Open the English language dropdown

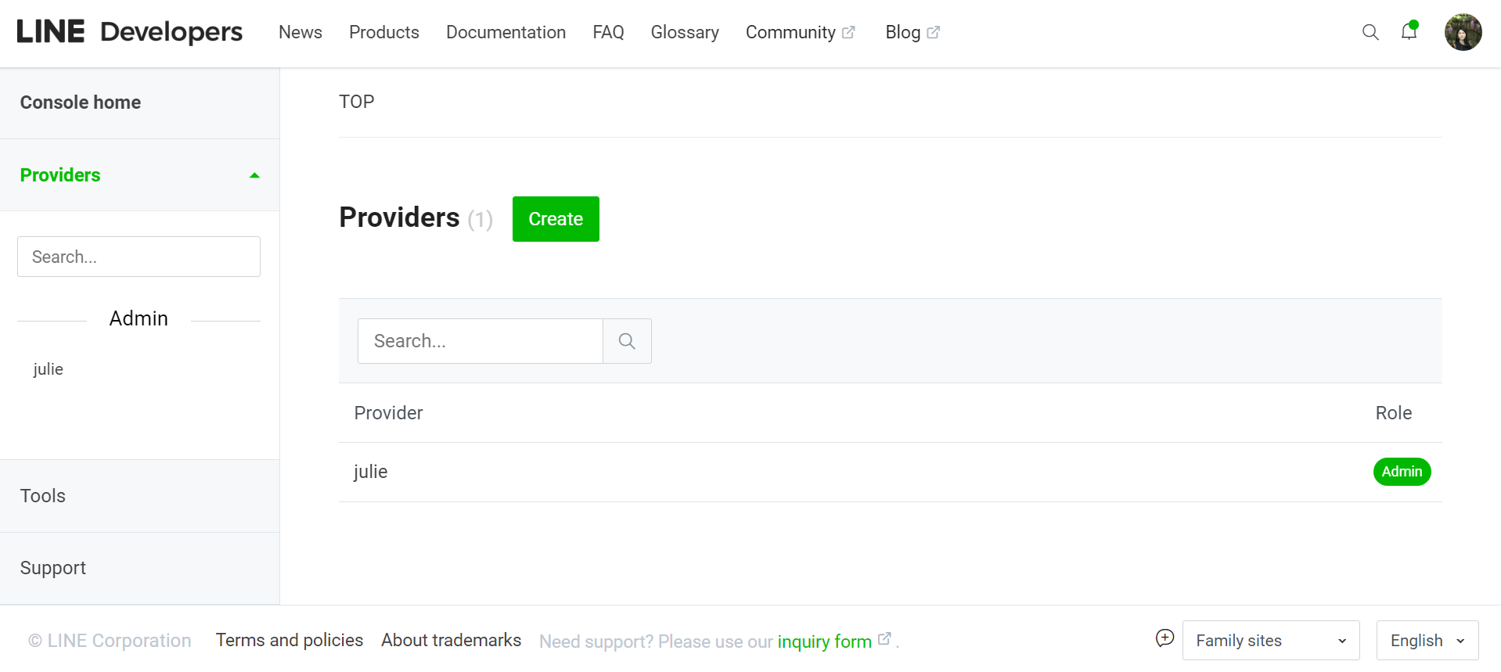tap(1427, 641)
